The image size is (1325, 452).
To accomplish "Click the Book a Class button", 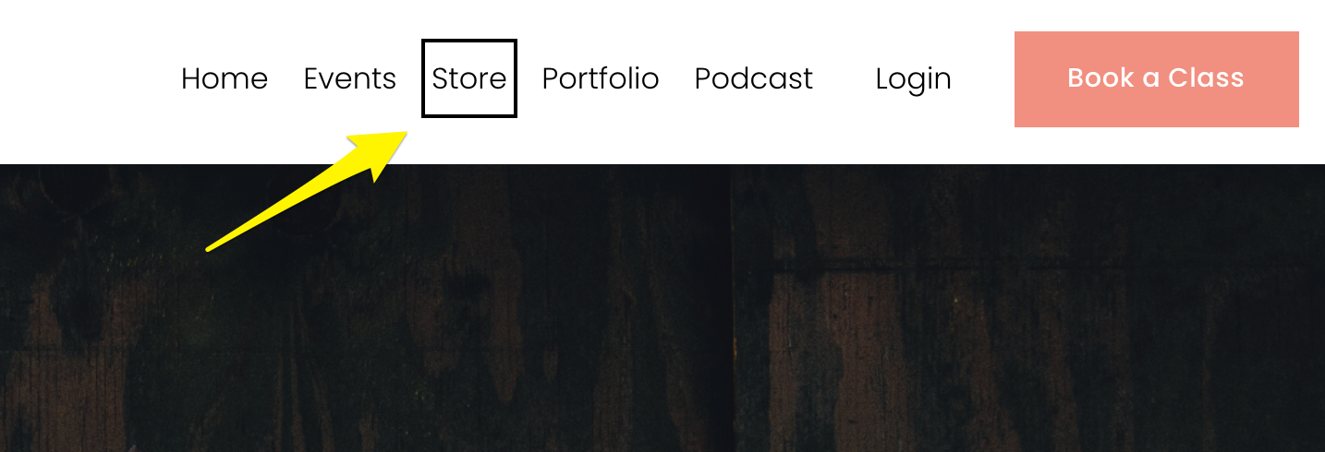I will pyautogui.click(x=1157, y=79).
